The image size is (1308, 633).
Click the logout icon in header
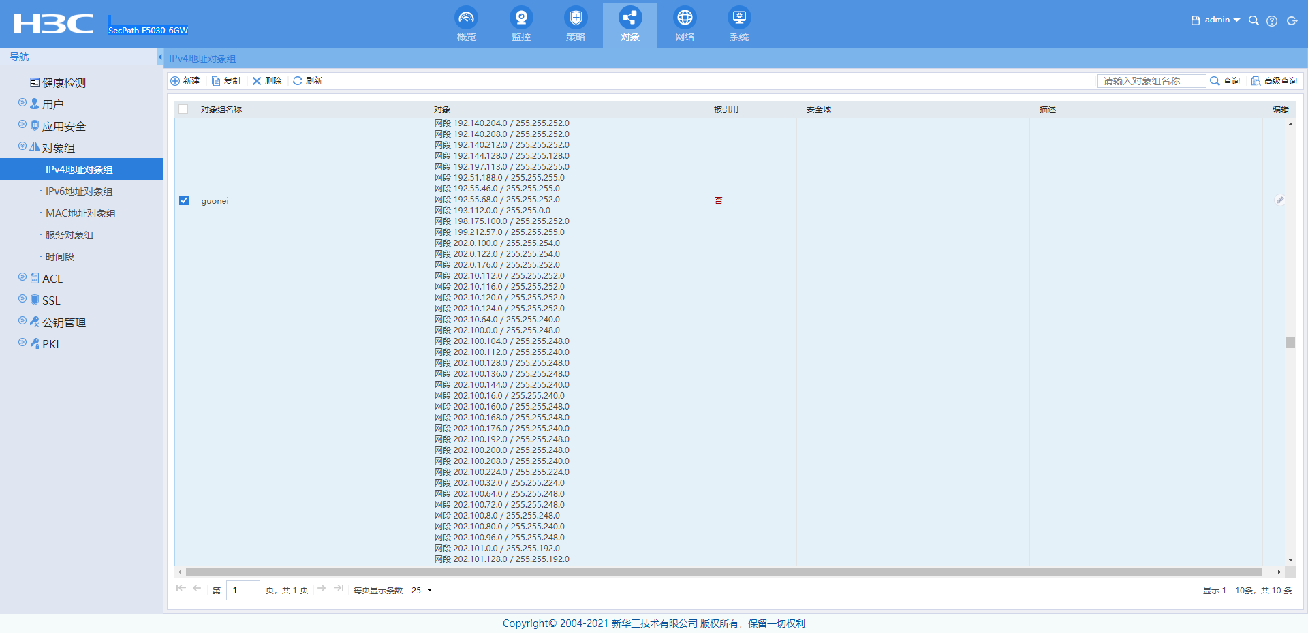pos(1292,21)
